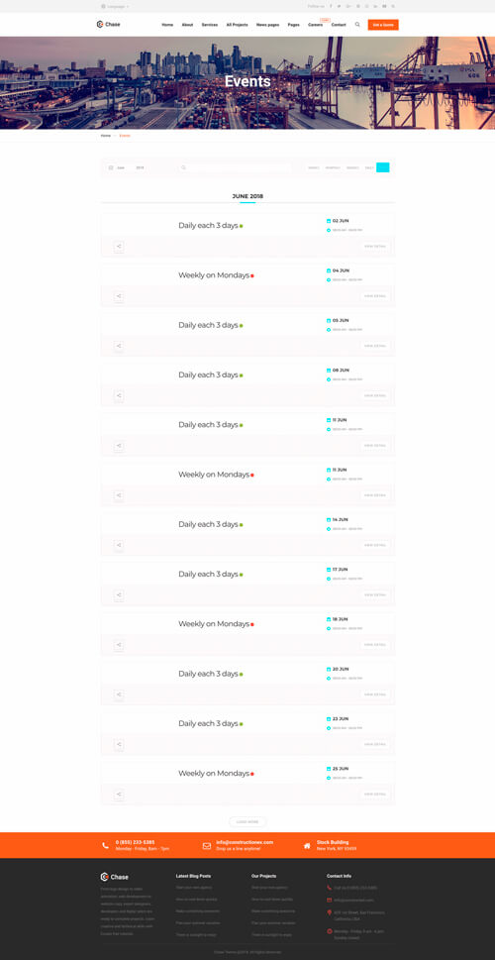Open the All Projects menu item
This screenshot has height=960, width=495.
[x=237, y=25]
